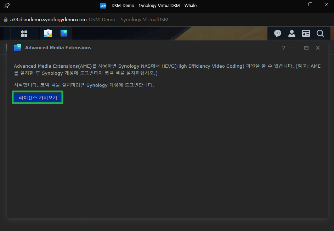Maximize the Whale browser window
The height and width of the screenshot is (231, 334).
[310, 5]
